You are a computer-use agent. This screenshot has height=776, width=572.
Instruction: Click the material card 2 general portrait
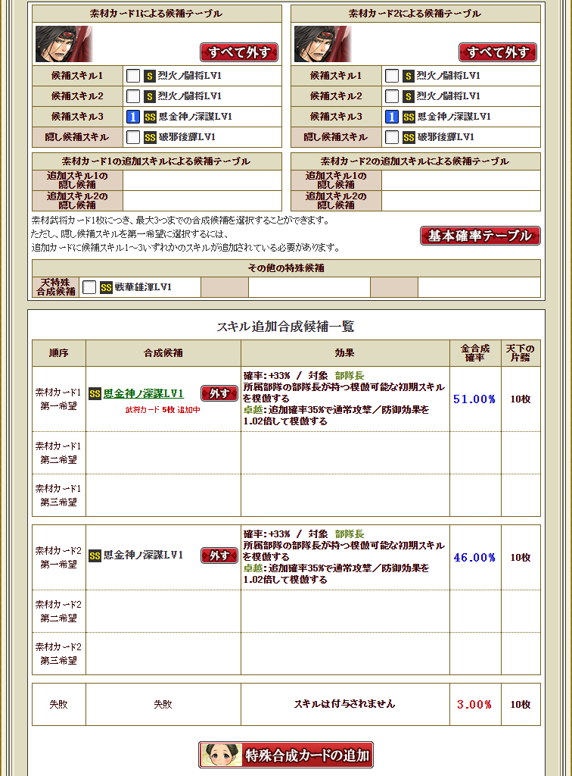coord(322,44)
